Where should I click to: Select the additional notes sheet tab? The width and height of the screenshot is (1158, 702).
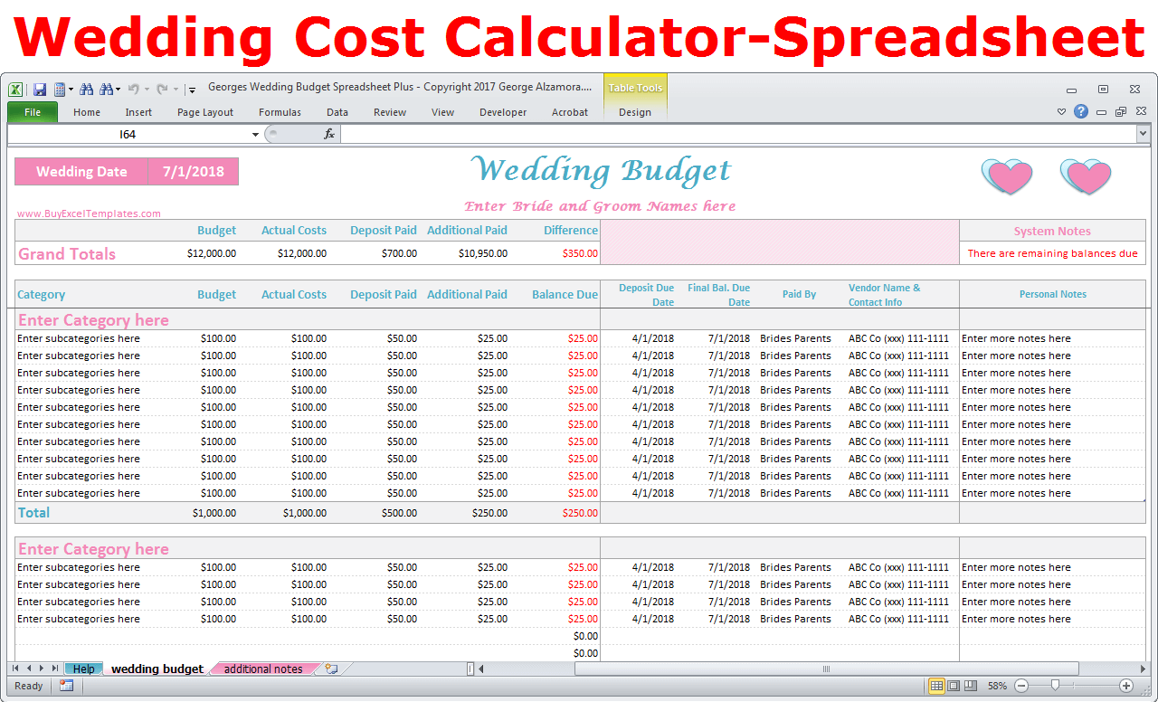pos(263,669)
